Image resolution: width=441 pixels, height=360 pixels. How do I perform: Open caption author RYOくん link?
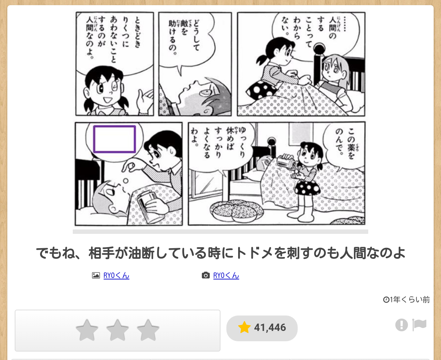pos(226,275)
